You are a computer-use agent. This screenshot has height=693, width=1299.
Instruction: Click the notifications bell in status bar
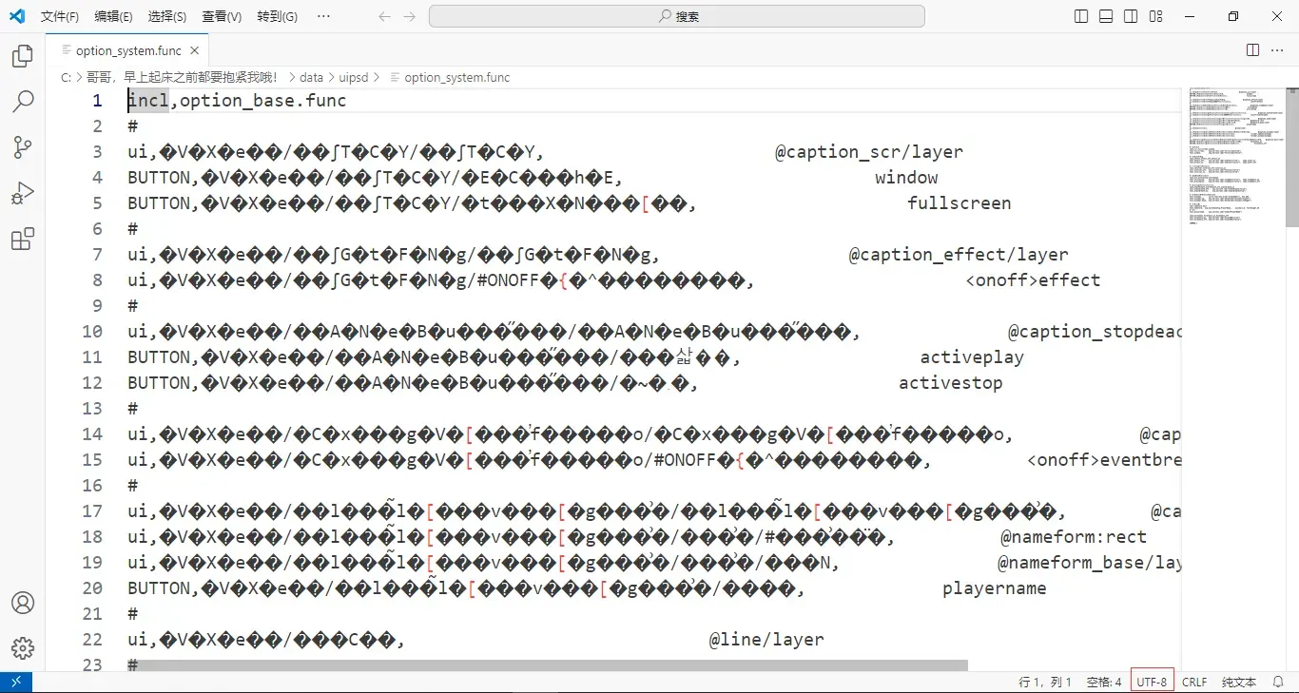[1279, 682]
